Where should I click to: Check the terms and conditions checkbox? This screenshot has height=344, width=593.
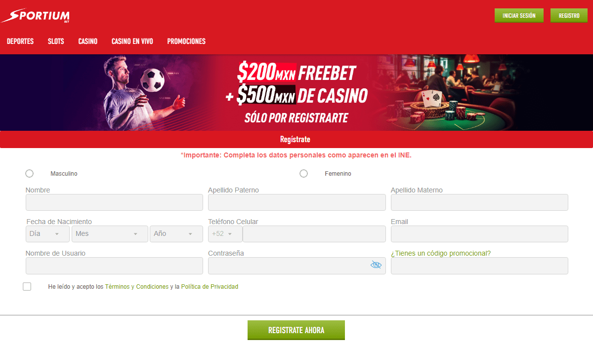pyautogui.click(x=27, y=286)
